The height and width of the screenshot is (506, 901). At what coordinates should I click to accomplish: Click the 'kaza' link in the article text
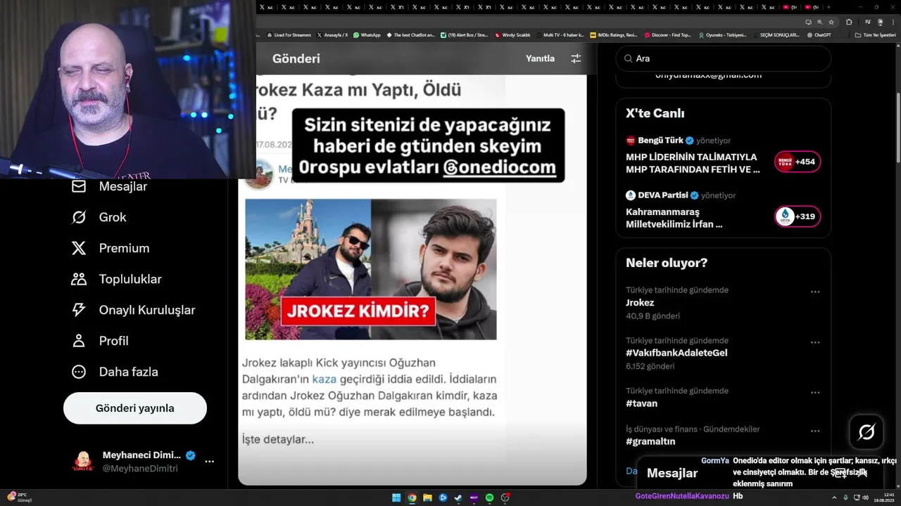324,379
